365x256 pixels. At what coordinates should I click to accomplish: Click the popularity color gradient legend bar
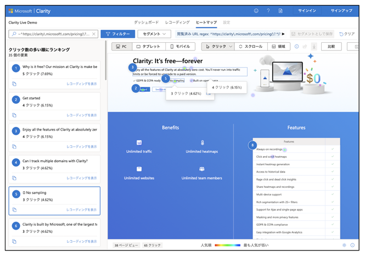point(227,245)
